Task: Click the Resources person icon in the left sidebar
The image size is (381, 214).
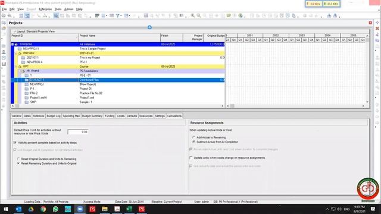Action: pyautogui.click(x=4, y=52)
